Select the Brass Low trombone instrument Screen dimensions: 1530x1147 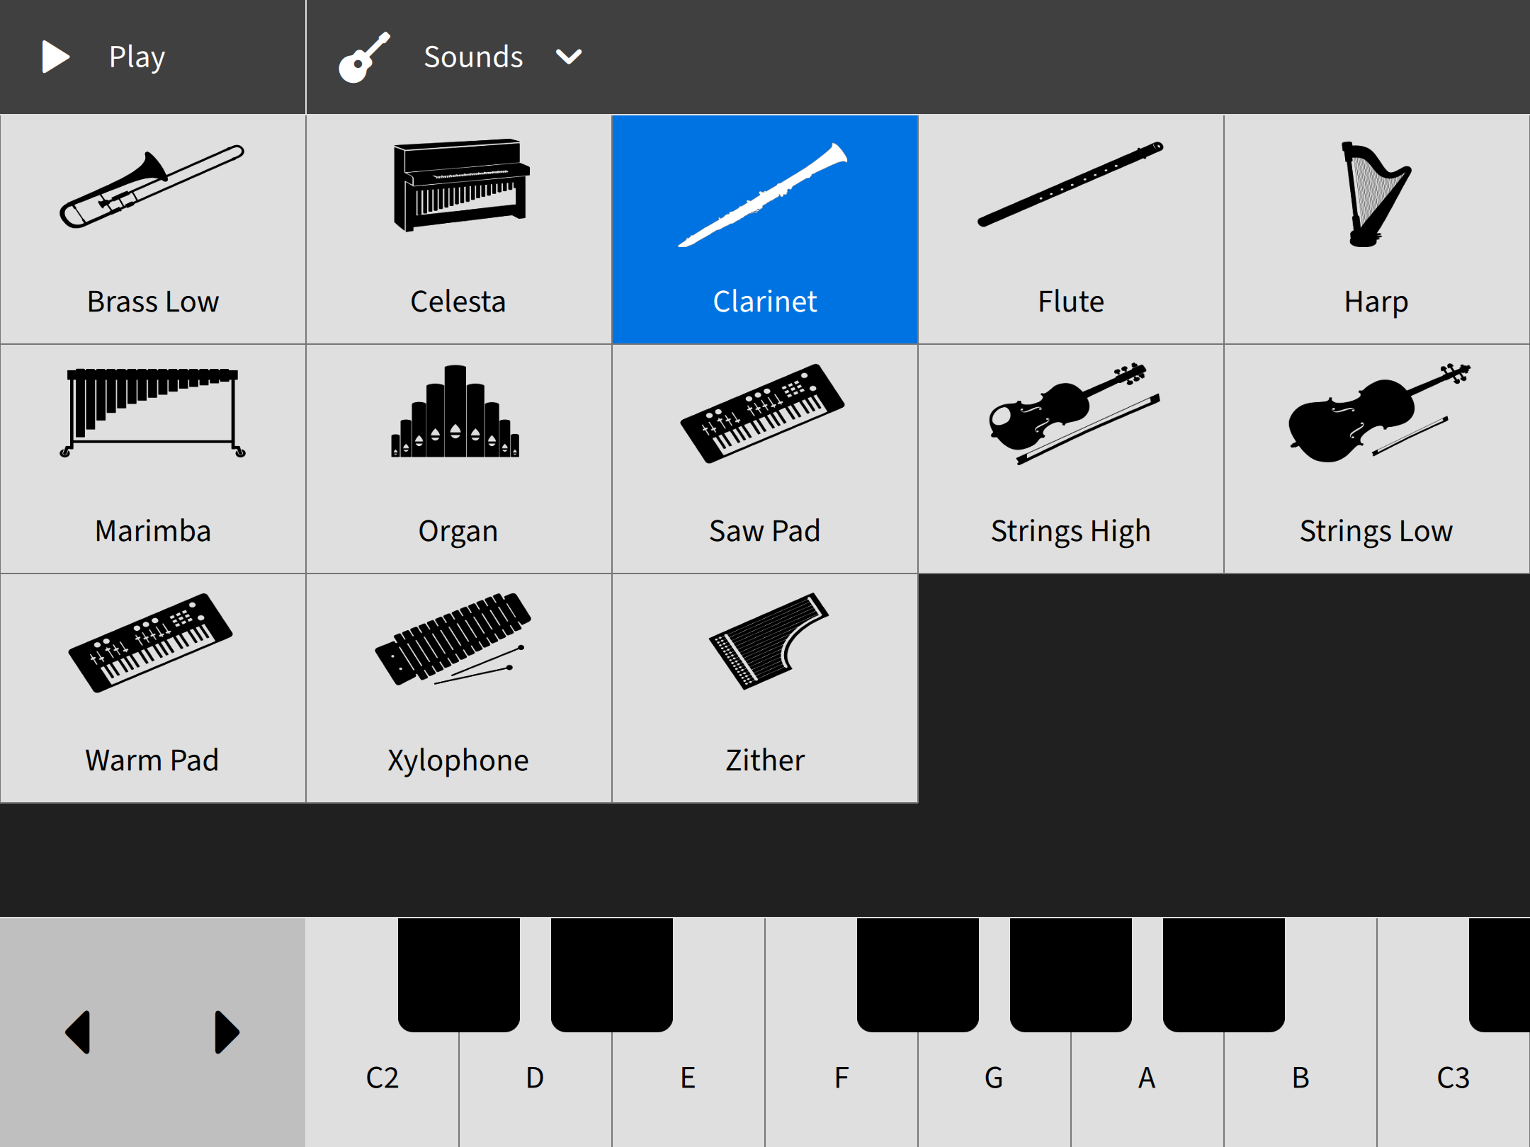[153, 229]
